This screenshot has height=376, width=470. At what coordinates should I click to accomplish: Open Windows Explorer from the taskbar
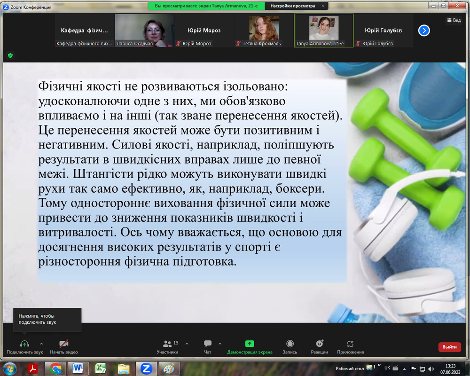124,368
